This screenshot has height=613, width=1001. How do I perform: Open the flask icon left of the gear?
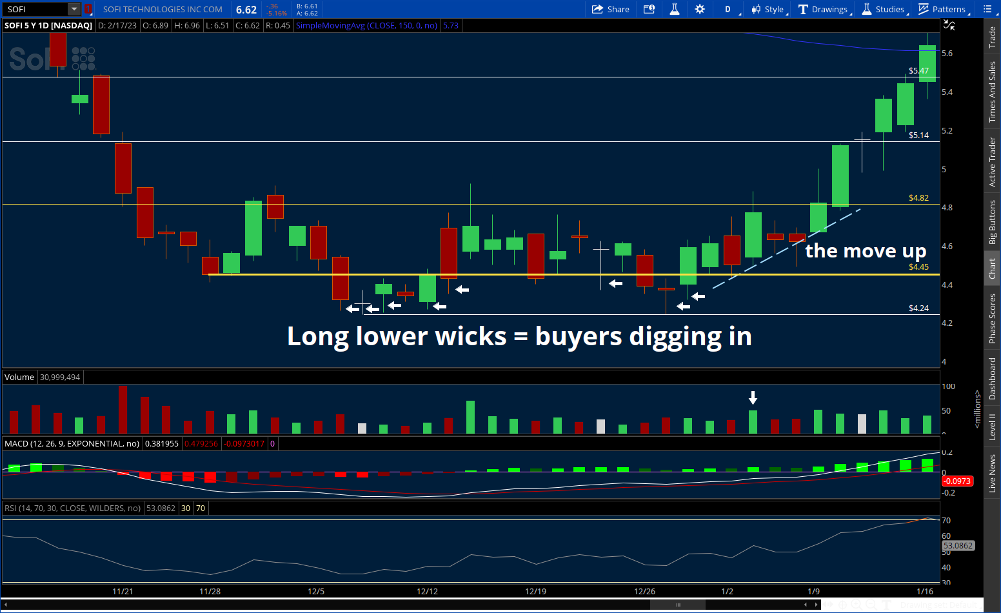coord(675,9)
